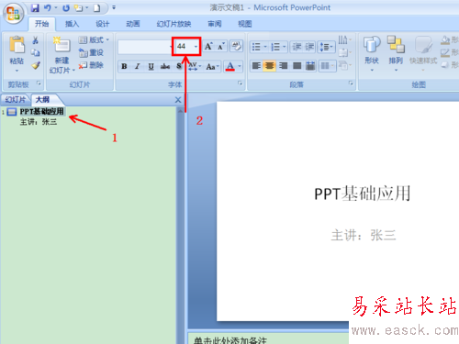Toggle strikethrough formatting
459x344 pixels.
[x=165, y=66]
